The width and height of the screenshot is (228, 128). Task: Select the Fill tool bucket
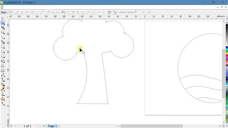[x=2, y=99]
